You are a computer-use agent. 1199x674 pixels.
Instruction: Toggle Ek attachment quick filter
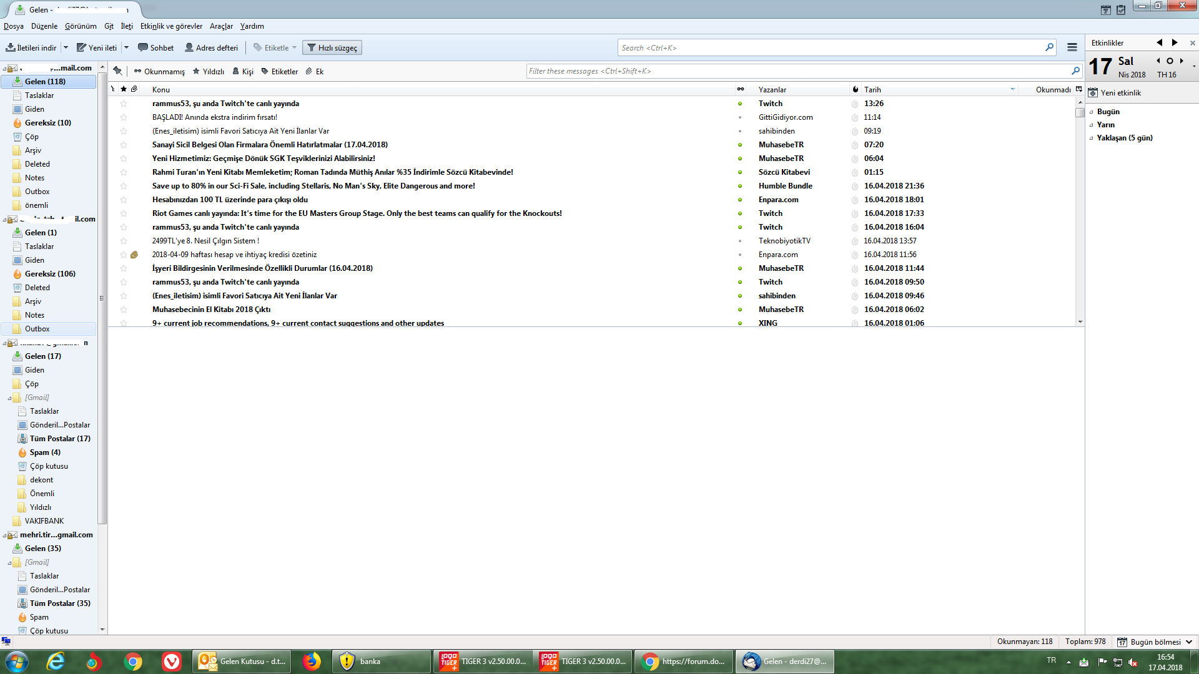(315, 71)
